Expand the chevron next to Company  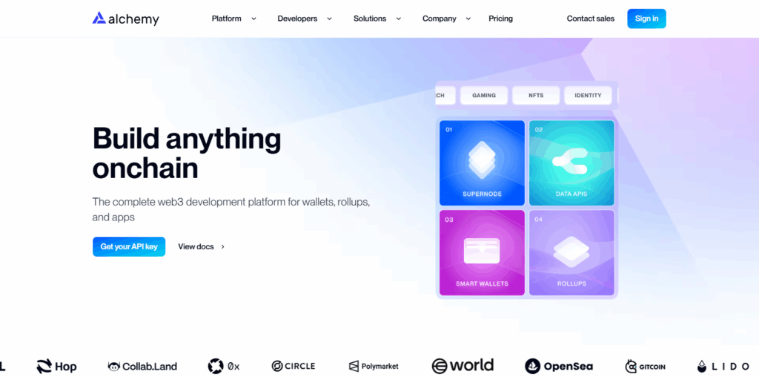(468, 19)
